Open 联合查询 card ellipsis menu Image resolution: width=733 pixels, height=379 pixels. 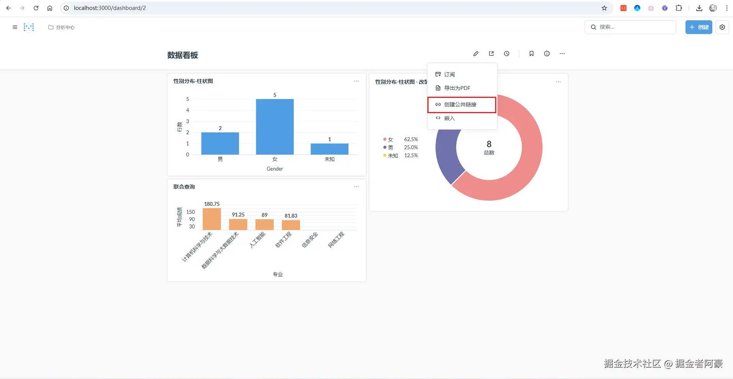pos(357,187)
